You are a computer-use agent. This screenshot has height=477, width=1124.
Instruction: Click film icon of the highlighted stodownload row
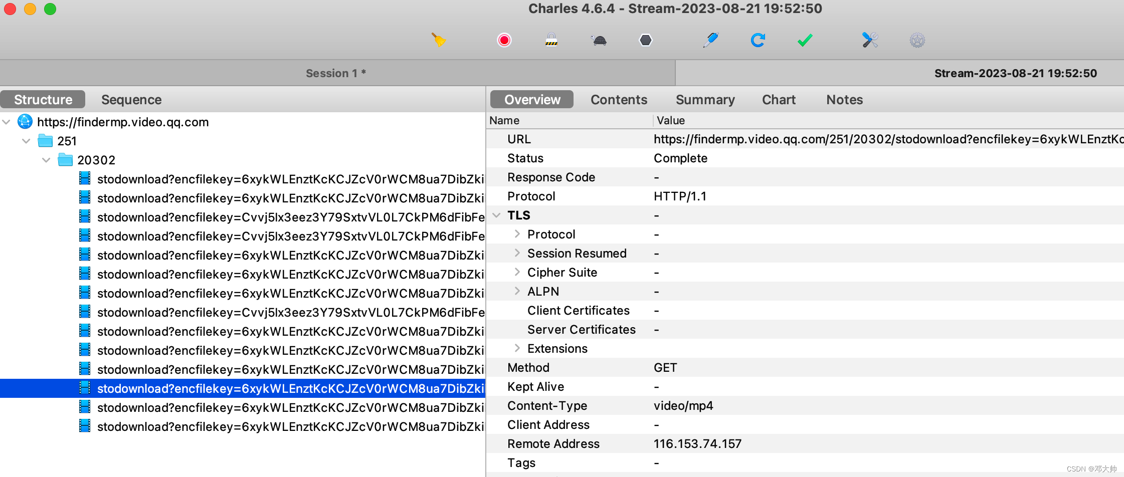point(85,388)
